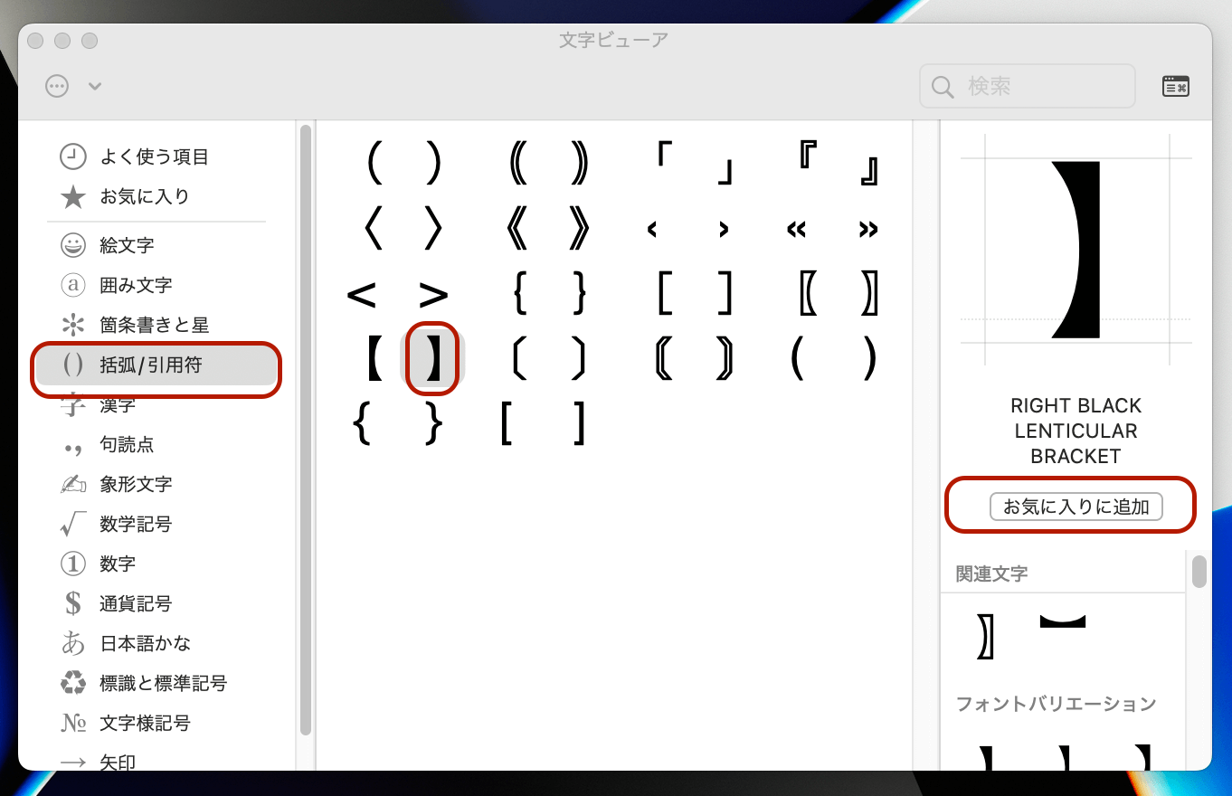This screenshot has width=1232, height=796.
Task: Select the fullwidth less-than sign <
Action: [361, 294]
